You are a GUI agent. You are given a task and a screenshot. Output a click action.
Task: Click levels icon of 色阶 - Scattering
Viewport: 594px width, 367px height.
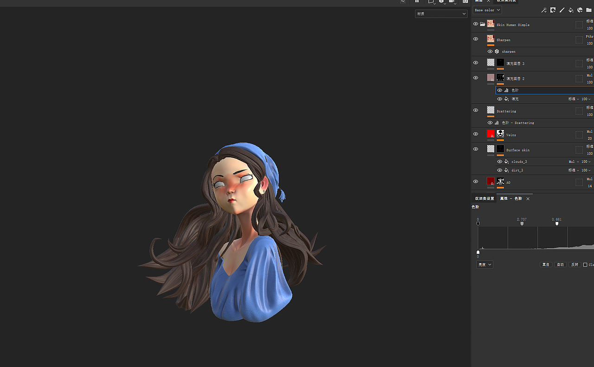[x=497, y=123]
